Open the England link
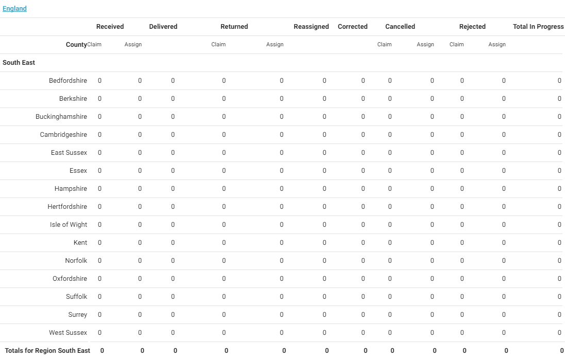Screen dimensions: 565x359 click(x=14, y=9)
